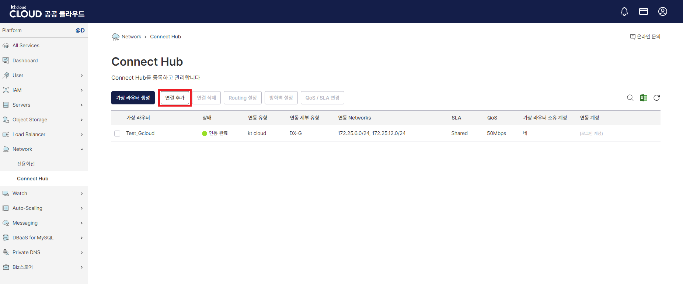The image size is (683, 284).
Task: Refresh the Connect Hub list
Action: coord(657,98)
